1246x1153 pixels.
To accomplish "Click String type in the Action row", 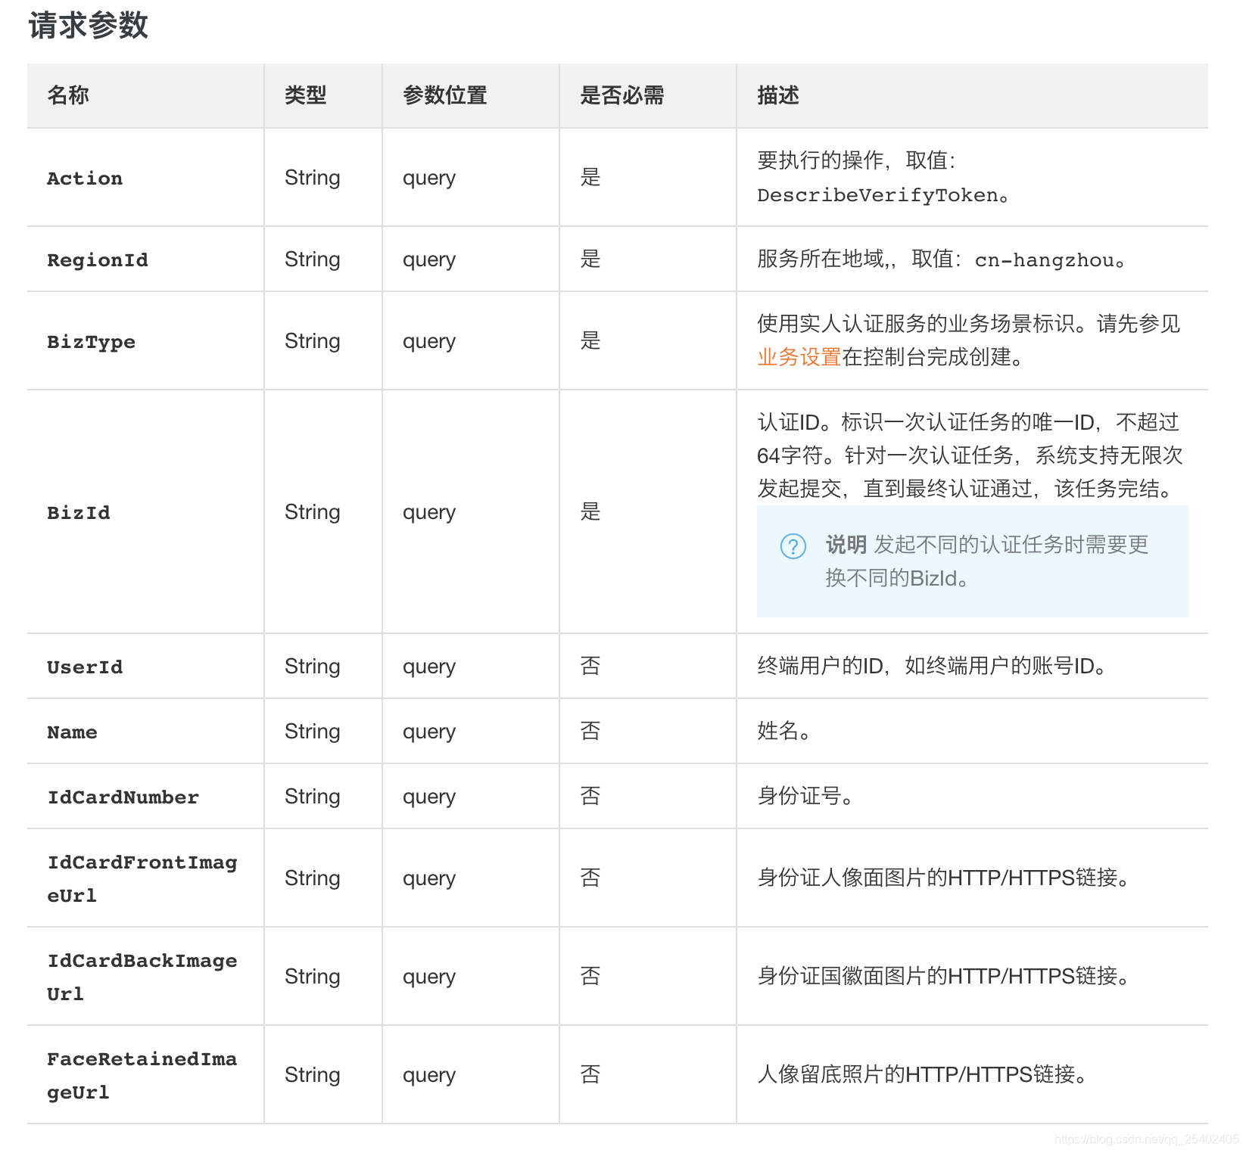I will pyautogui.click(x=313, y=178).
